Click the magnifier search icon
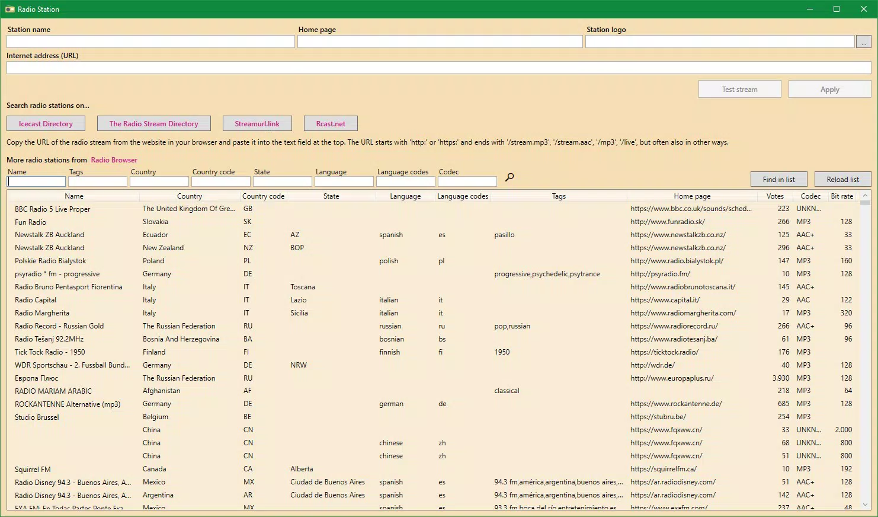 tap(510, 177)
